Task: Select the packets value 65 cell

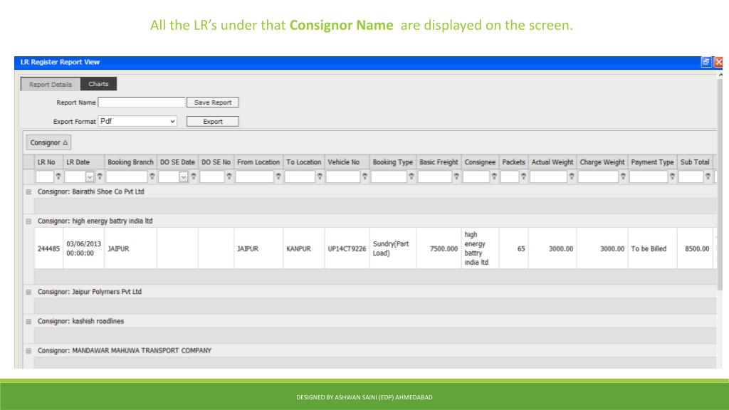Action: (x=513, y=248)
